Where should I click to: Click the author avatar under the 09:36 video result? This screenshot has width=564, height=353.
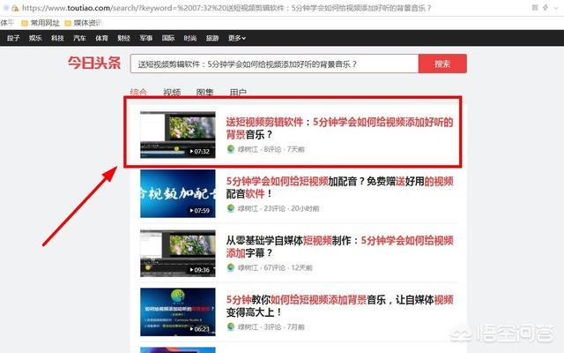(x=231, y=267)
